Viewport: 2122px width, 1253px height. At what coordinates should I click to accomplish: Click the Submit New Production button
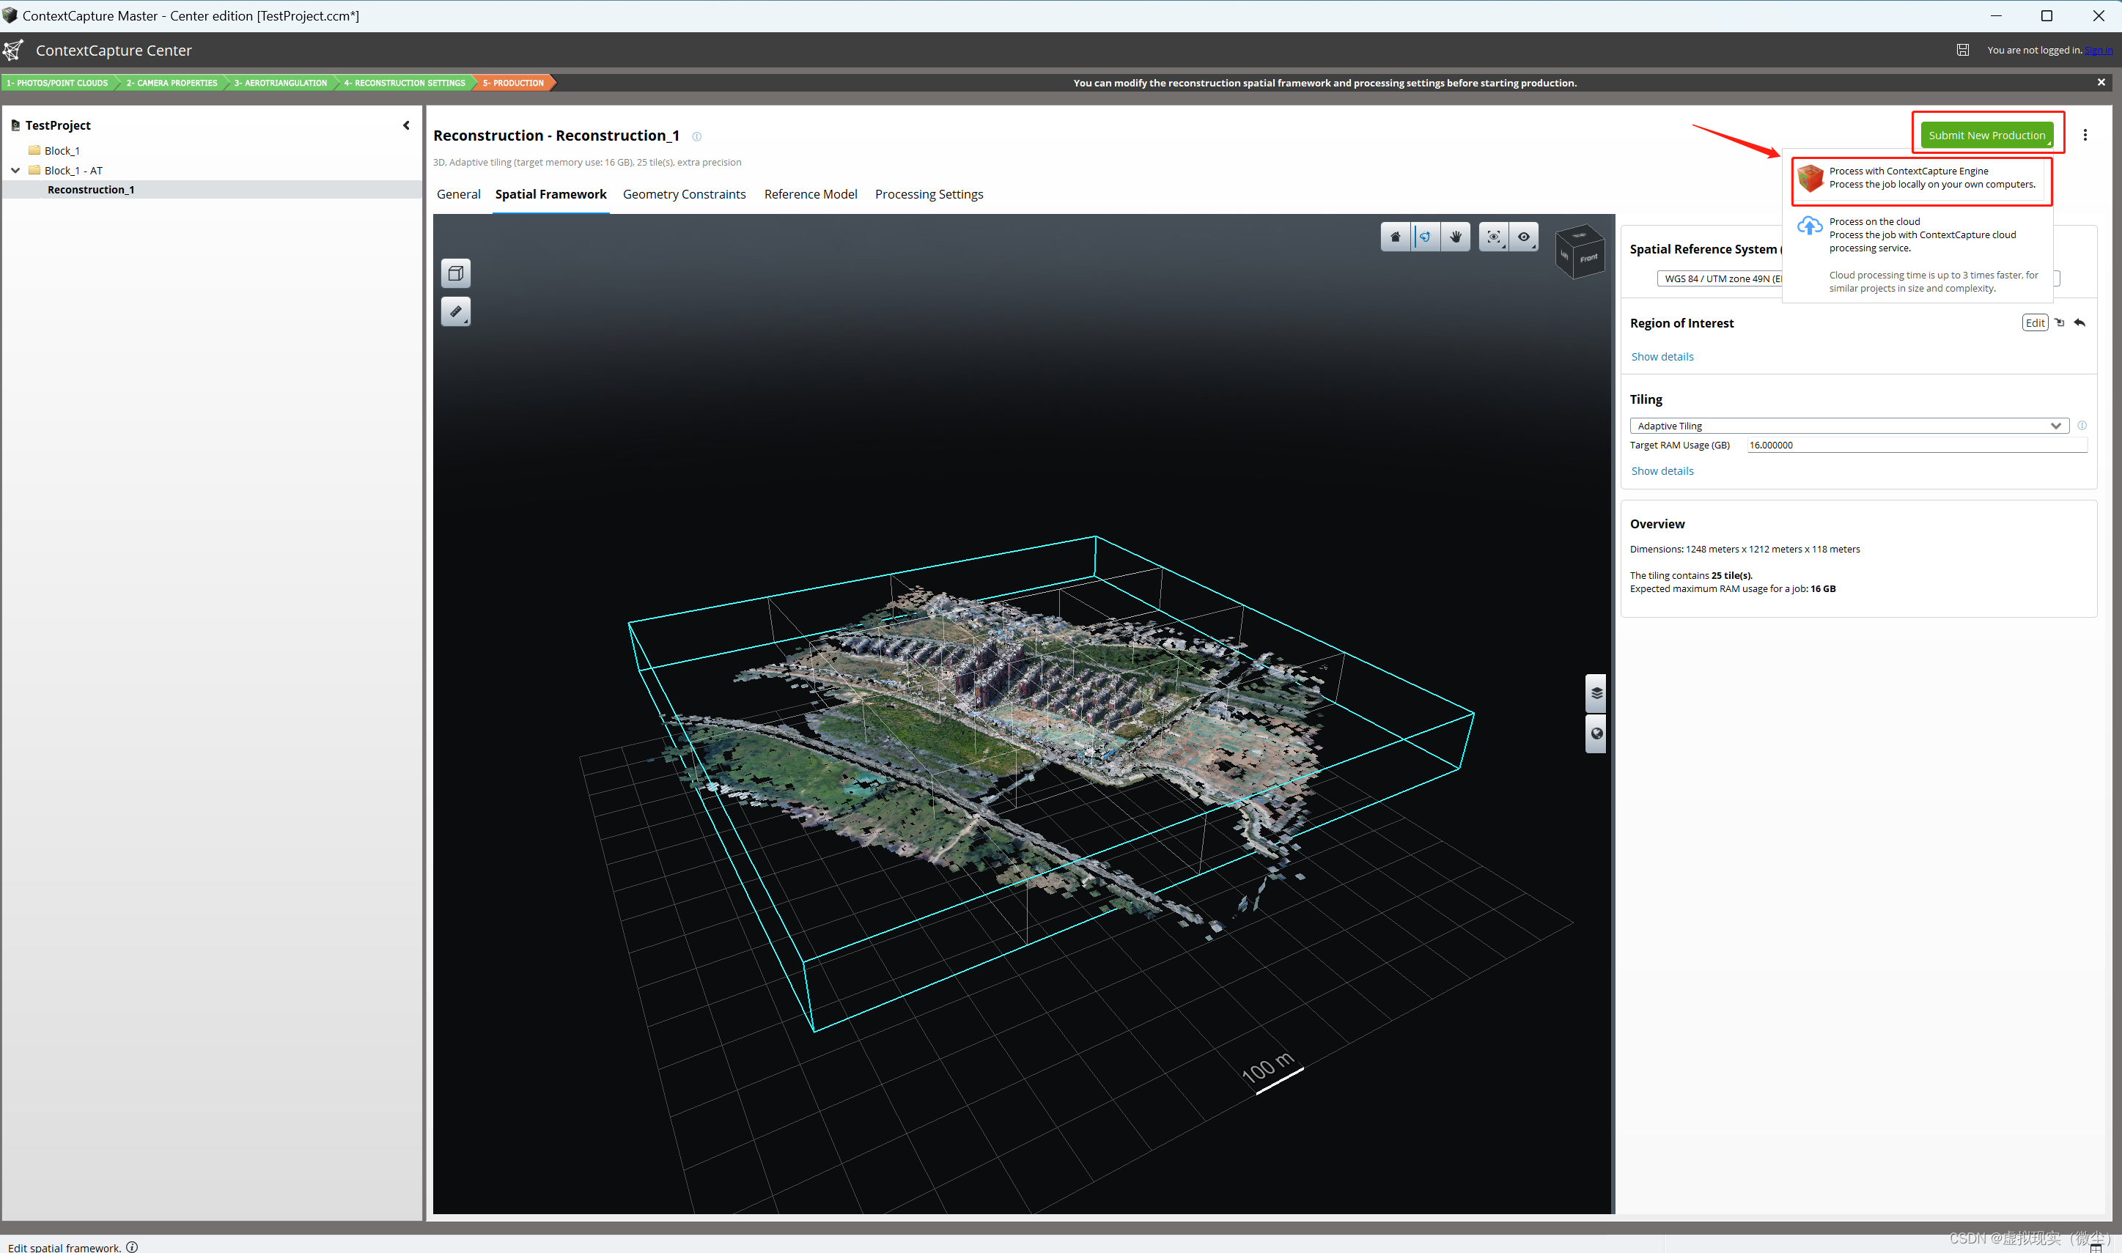click(x=1986, y=135)
